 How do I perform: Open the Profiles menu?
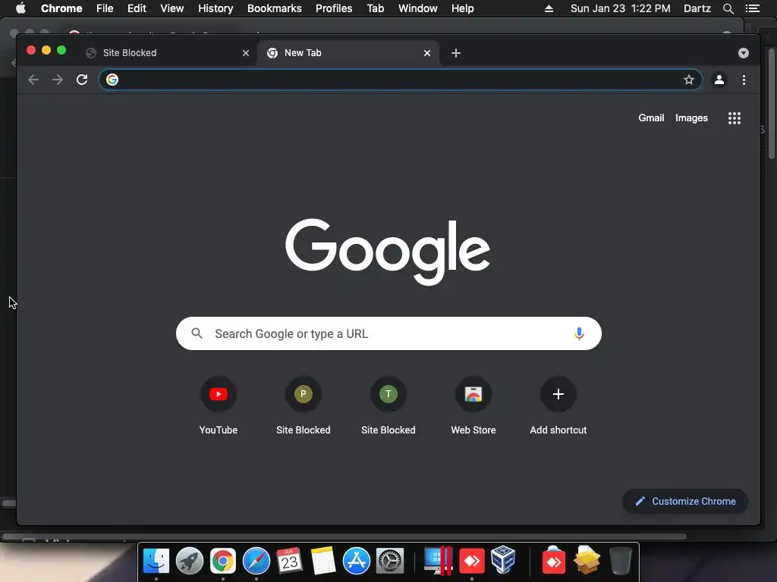coord(334,8)
